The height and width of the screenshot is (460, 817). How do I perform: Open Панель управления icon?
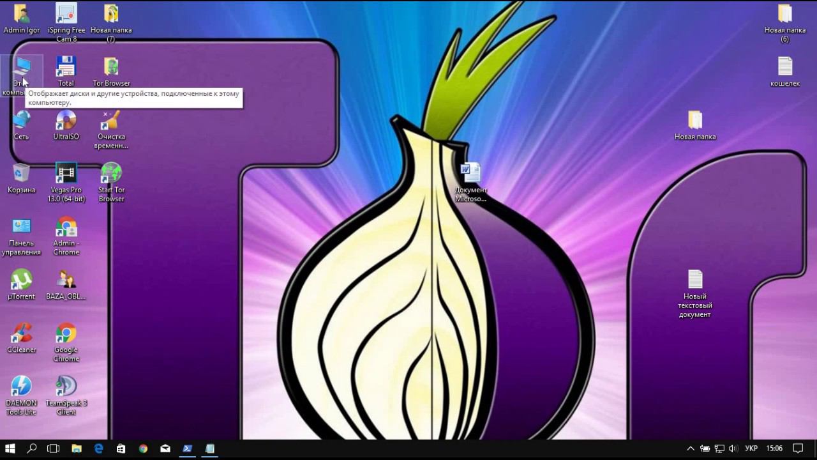[22, 226]
